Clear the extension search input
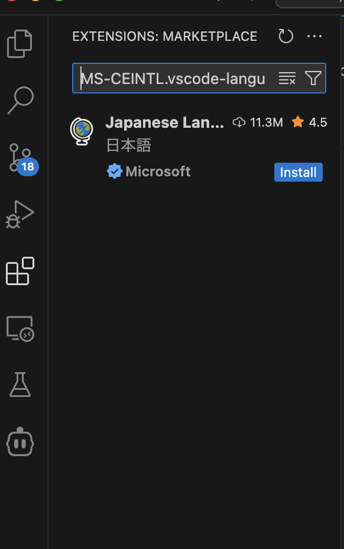The height and width of the screenshot is (549, 344). [287, 77]
